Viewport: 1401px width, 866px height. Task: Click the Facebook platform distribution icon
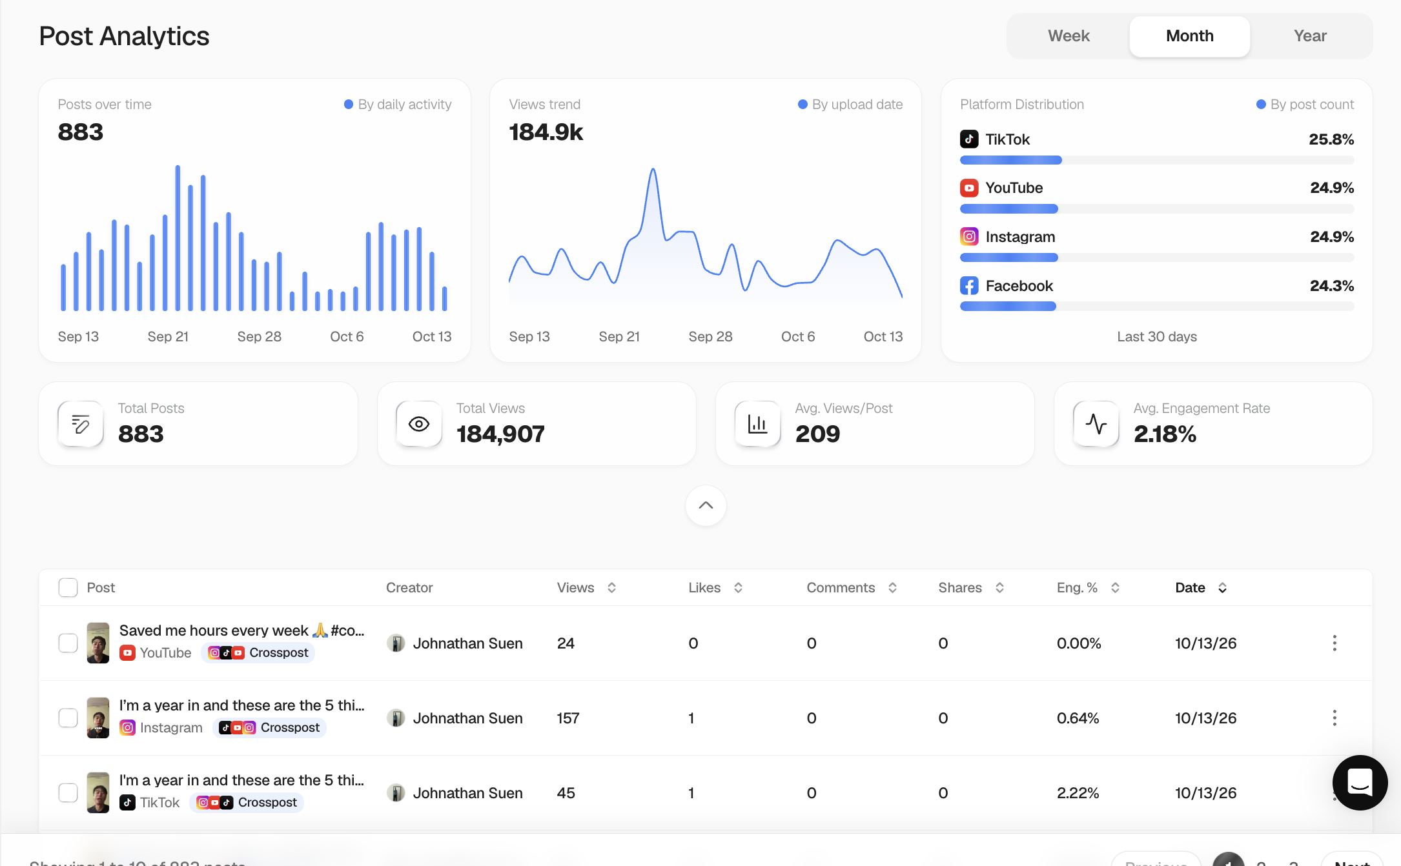[x=969, y=286]
